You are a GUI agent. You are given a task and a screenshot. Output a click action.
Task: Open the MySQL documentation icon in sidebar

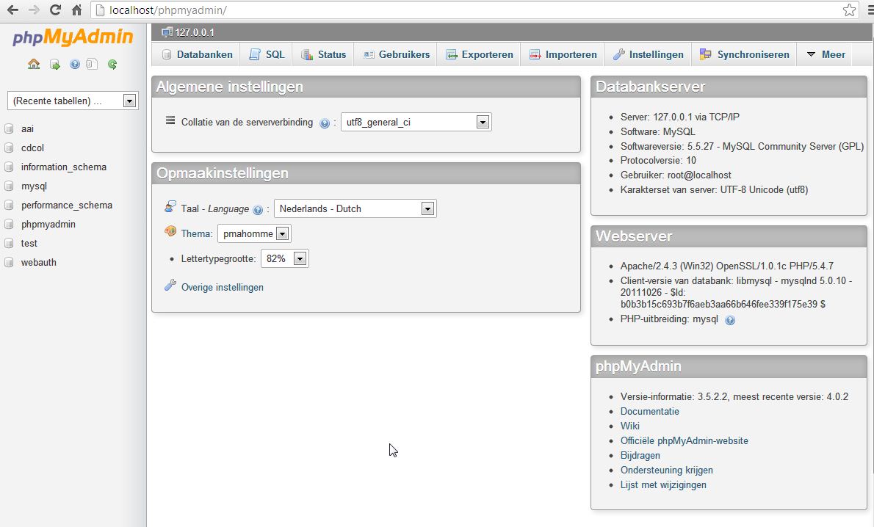pos(92,64)
